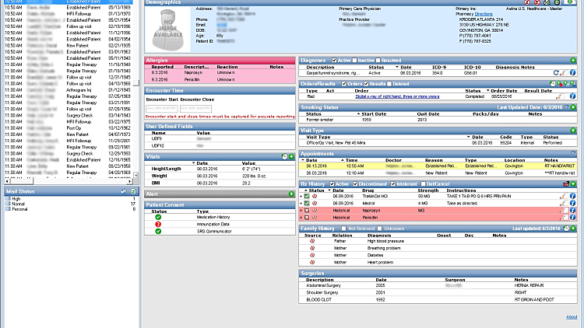Image resolution: width=584 pixels, height=328 pixels.
Task: Click the info icon in the Carpal tunnel diagnosis row
Action: click(x=573, y=73)
